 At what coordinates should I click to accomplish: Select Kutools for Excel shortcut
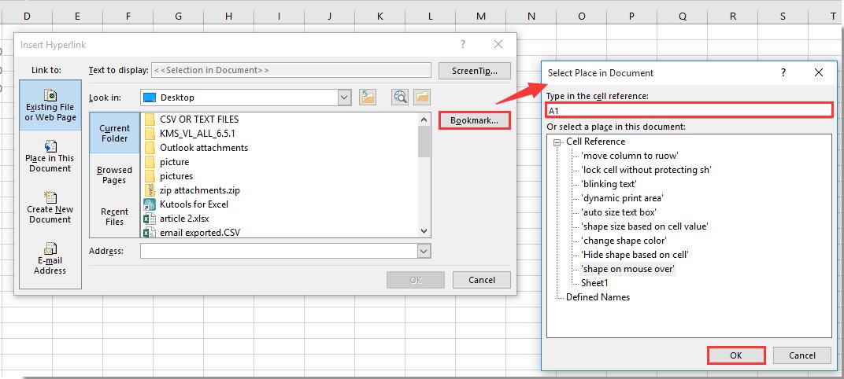click(187, 204)
